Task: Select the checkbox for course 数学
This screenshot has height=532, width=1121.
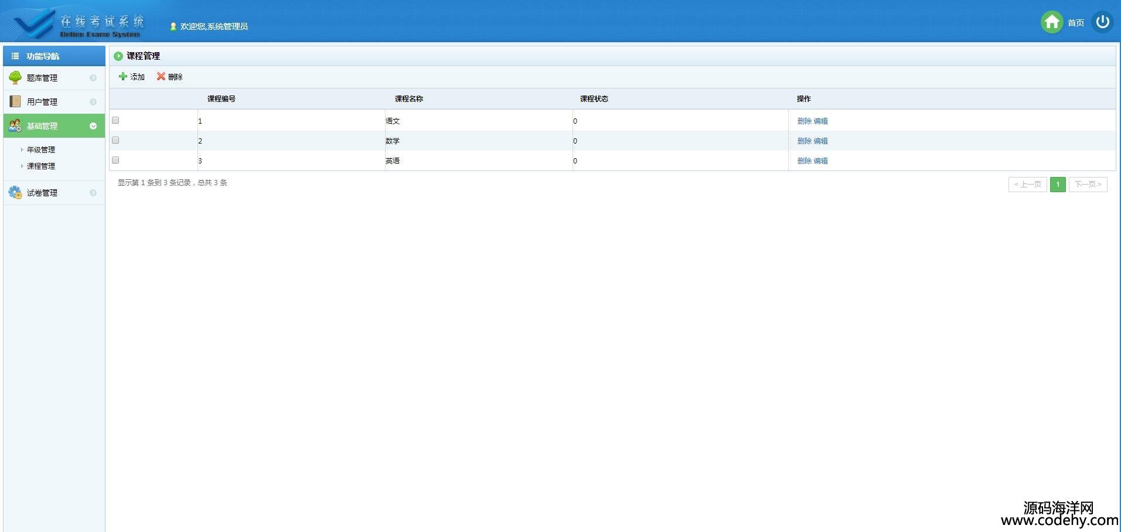Action: [115, 140]
